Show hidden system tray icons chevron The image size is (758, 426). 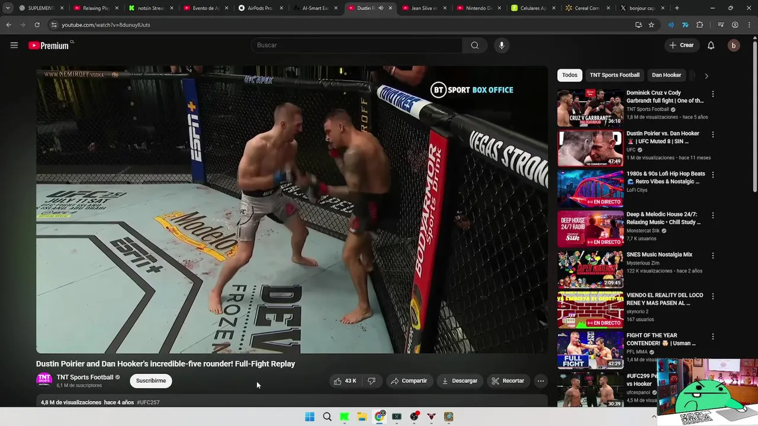654,417
